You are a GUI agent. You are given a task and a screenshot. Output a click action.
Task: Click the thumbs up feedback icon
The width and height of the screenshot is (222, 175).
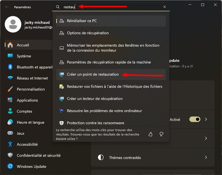pyautogui.click(x=150, y=134)
